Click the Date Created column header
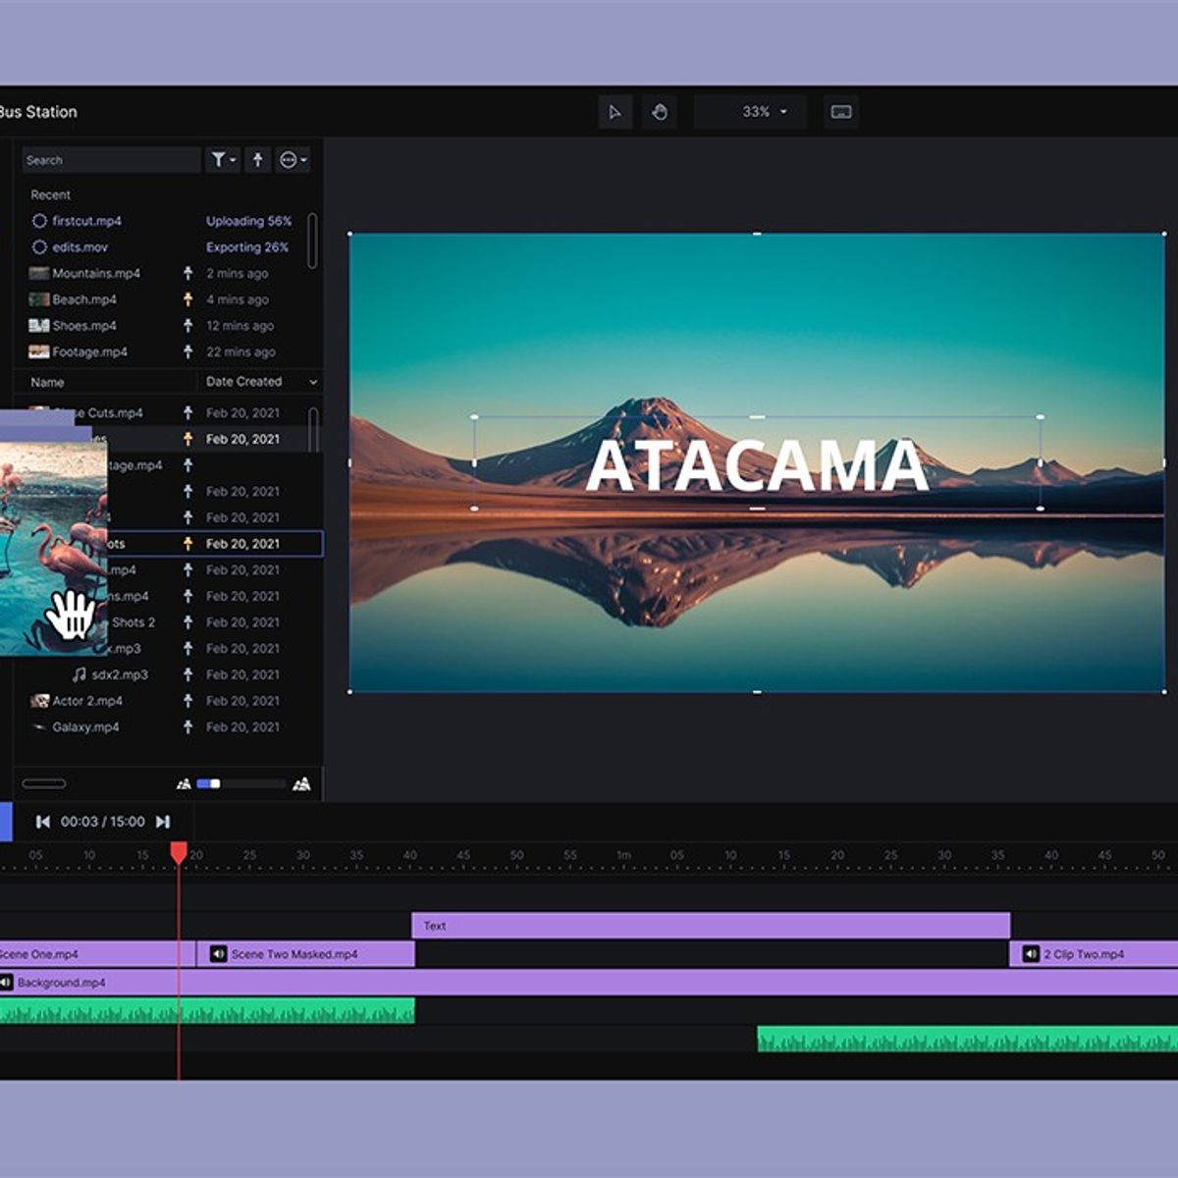1178x1178 pixels. coord(244,382)
